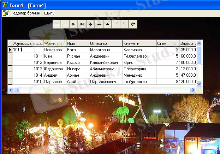The height and width of the screenshot is (154, 220).
Task: Open the Шыгу menu
Action: pos(49,13)
